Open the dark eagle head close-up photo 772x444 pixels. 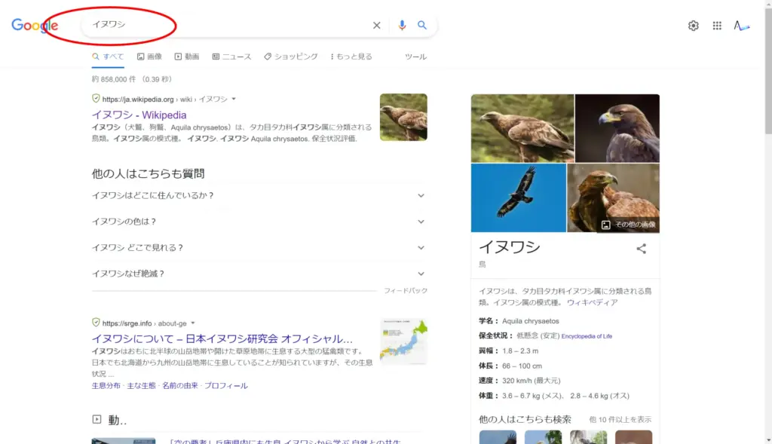pos(617,128)
